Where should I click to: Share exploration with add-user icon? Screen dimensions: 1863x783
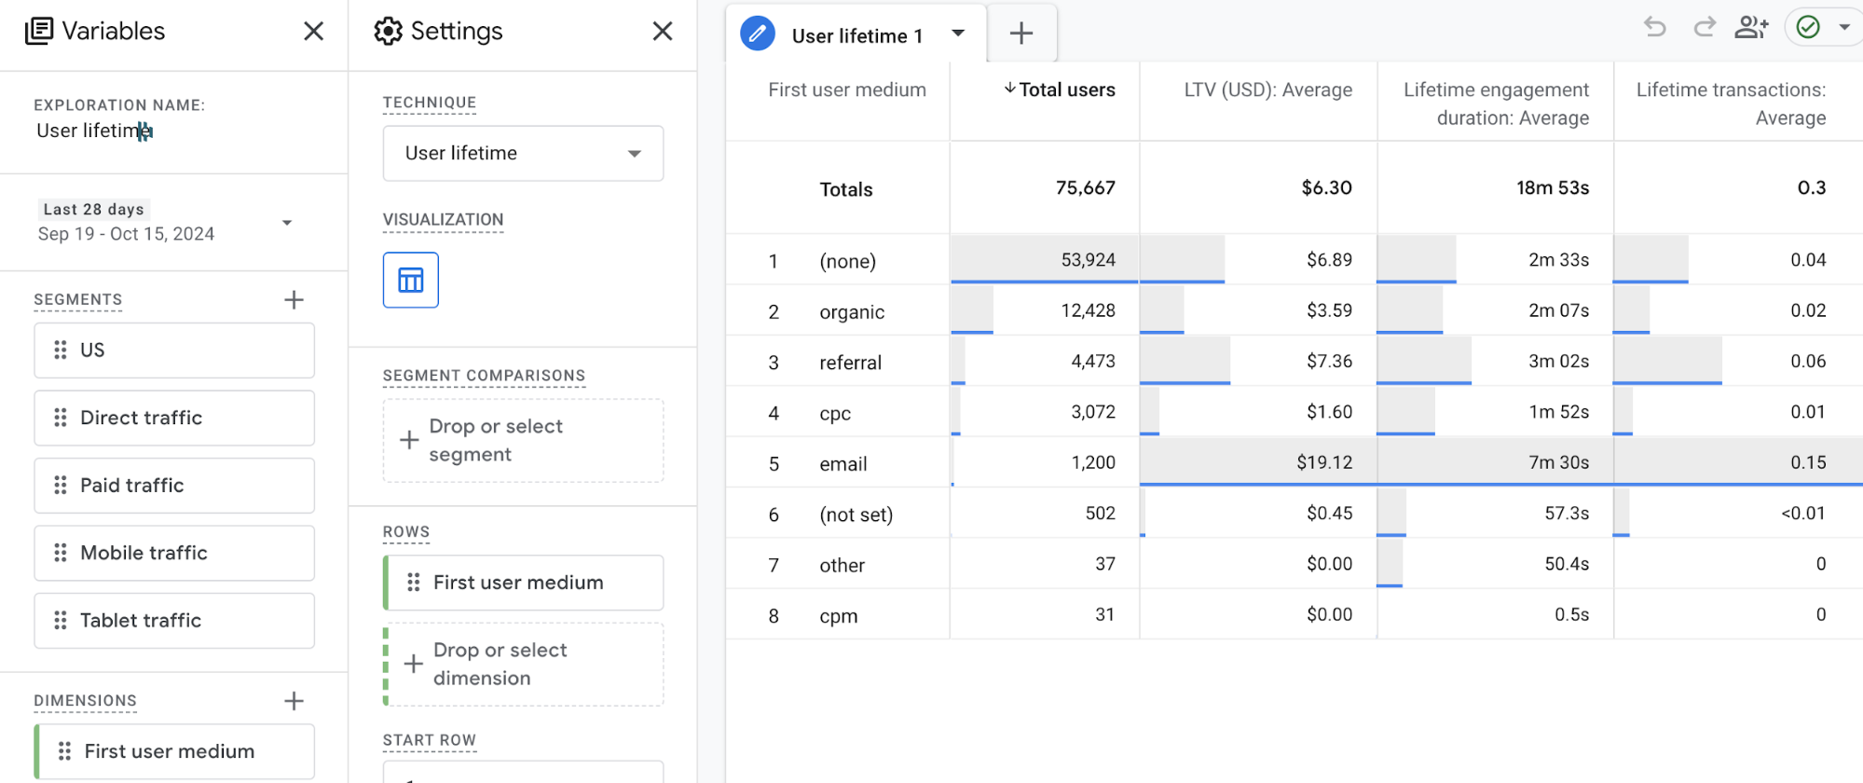1751,27
